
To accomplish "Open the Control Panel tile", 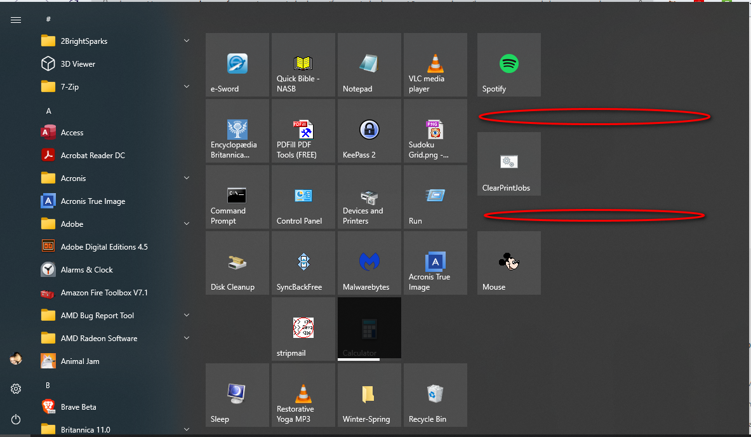I will (303, 197).
